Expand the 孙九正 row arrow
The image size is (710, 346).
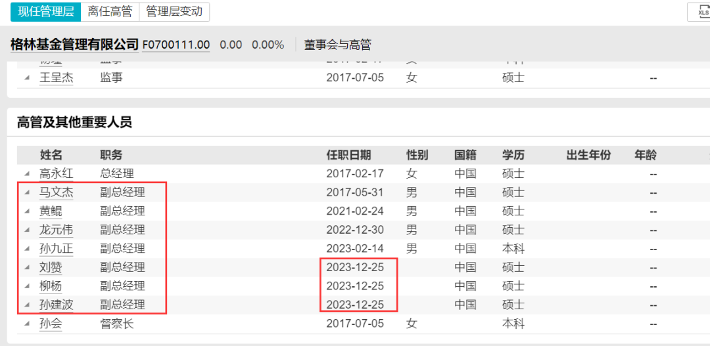27,249
